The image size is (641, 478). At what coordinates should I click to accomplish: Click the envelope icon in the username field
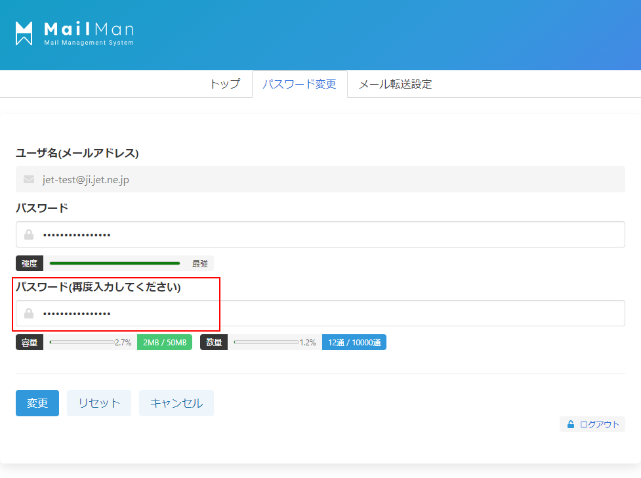[x=29, y=179]
